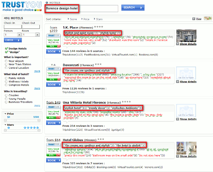Select Congress Hotels option

(x=6, y=85)
